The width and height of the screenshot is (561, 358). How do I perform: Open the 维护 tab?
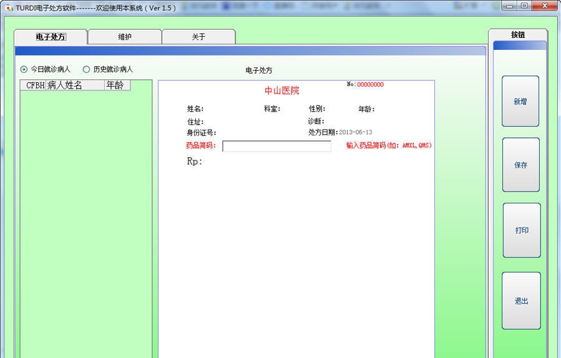click(125, 36)
